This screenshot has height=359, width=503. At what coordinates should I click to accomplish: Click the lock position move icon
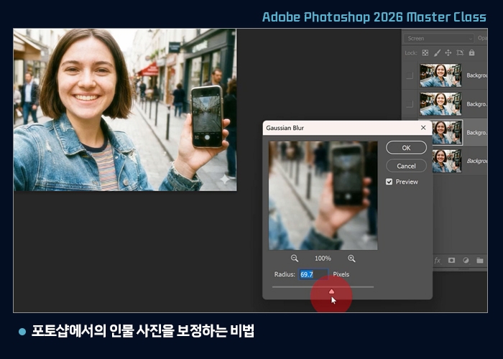pos(448,53)
